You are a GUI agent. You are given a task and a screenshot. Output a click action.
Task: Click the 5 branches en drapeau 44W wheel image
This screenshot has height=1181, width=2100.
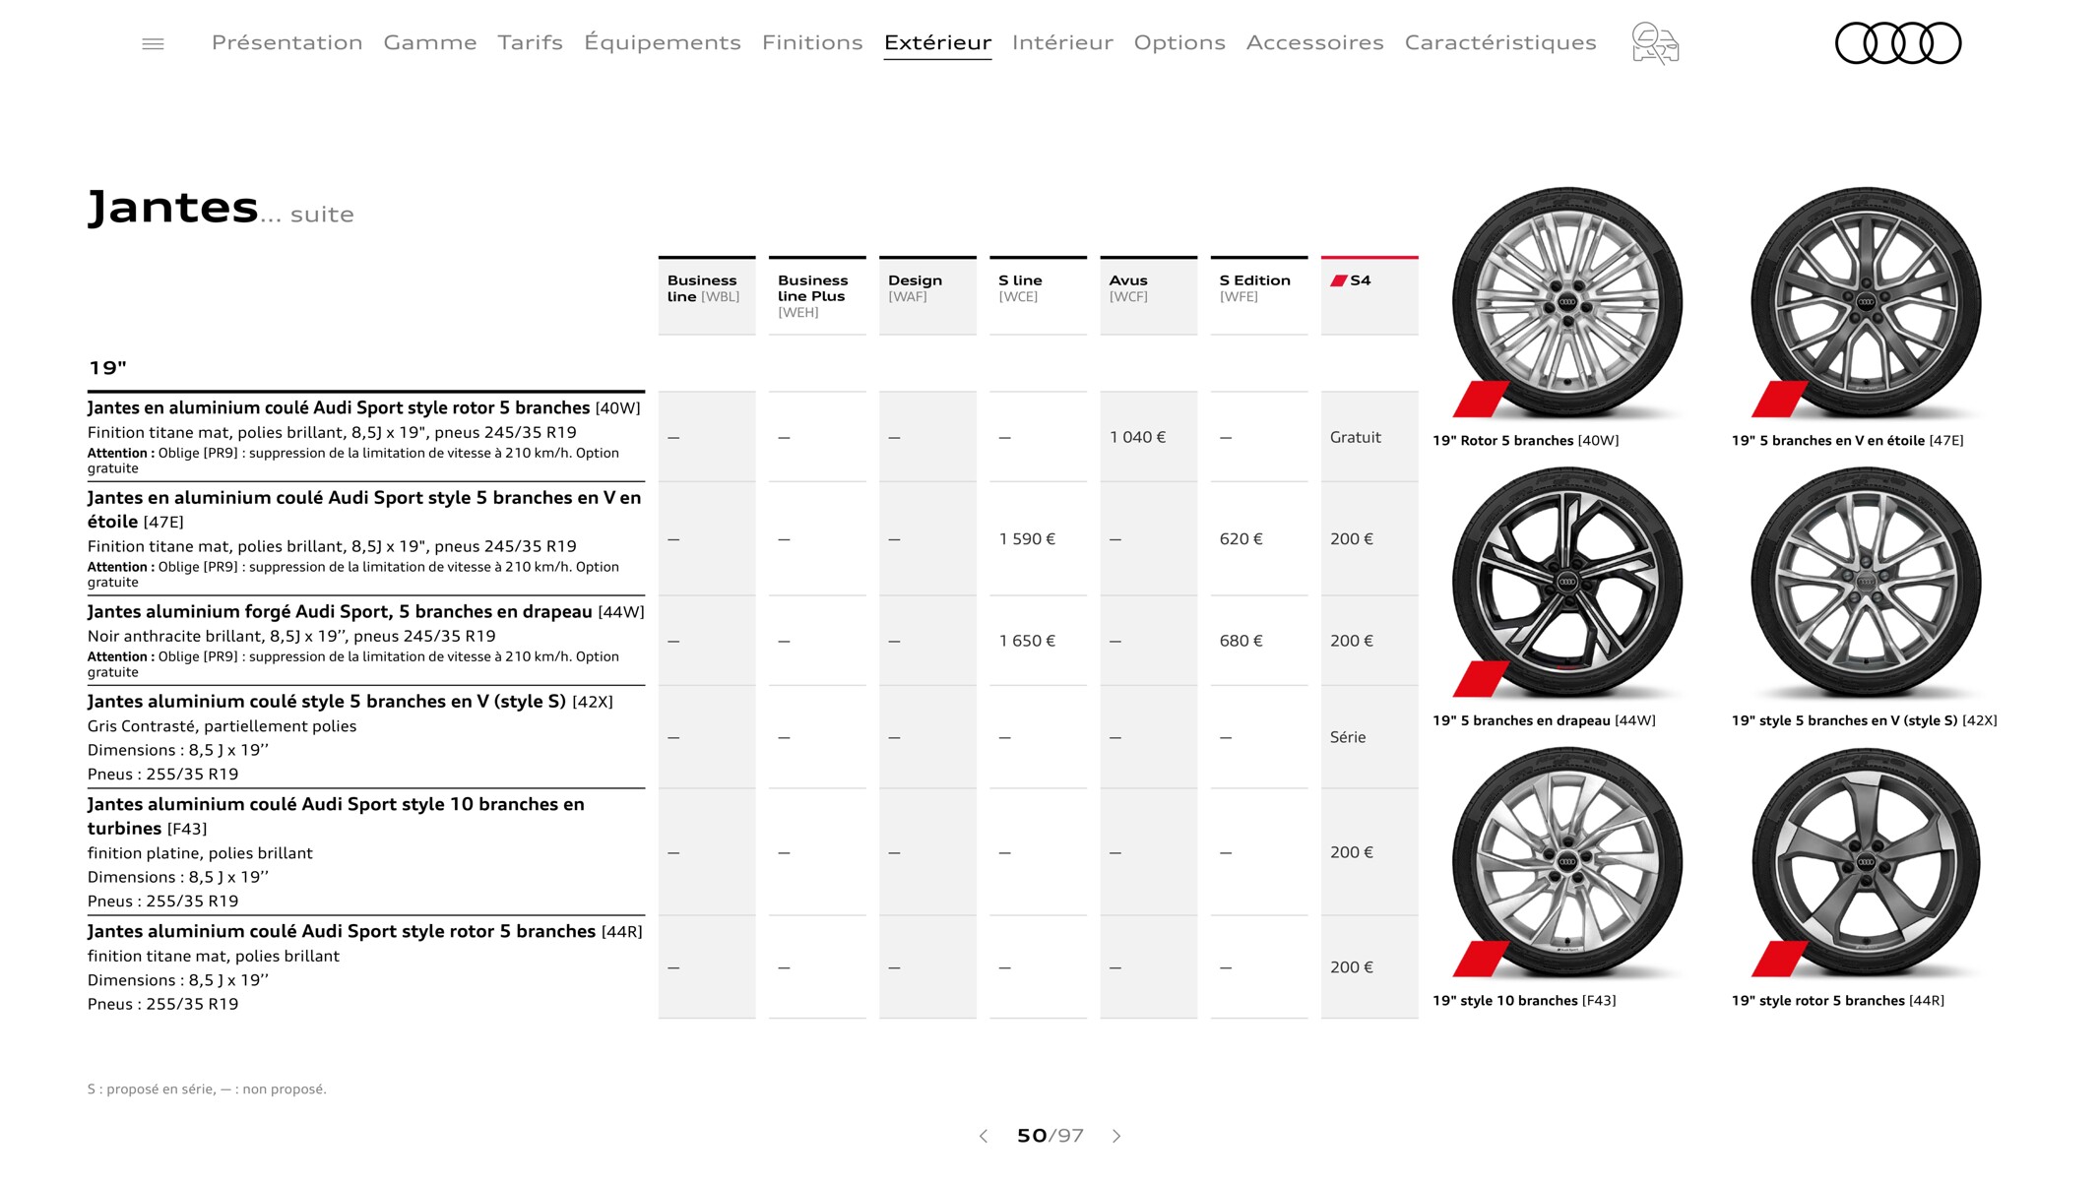click(1567, 583)
